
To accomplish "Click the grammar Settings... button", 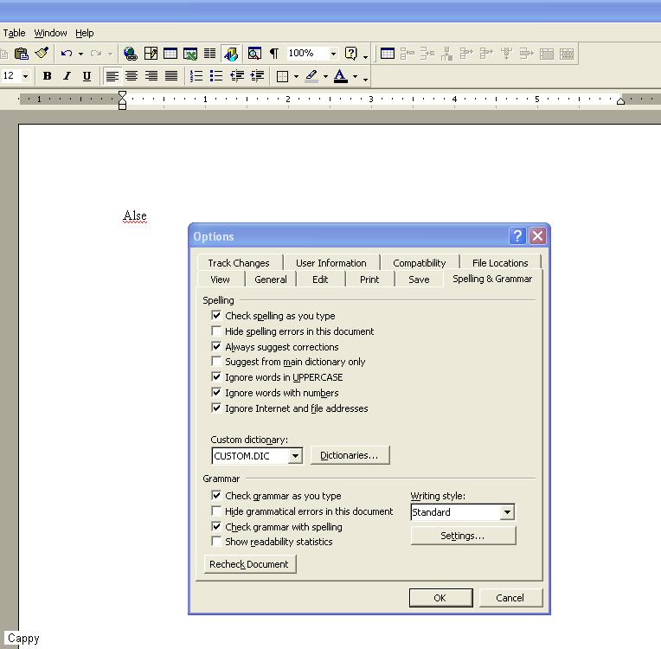I will click(x=463, y=536).
